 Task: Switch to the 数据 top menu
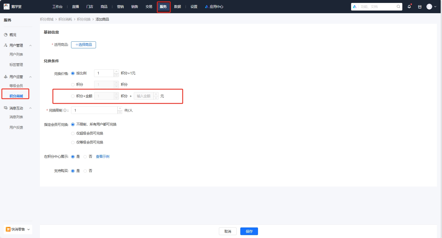tap(177, 7)
